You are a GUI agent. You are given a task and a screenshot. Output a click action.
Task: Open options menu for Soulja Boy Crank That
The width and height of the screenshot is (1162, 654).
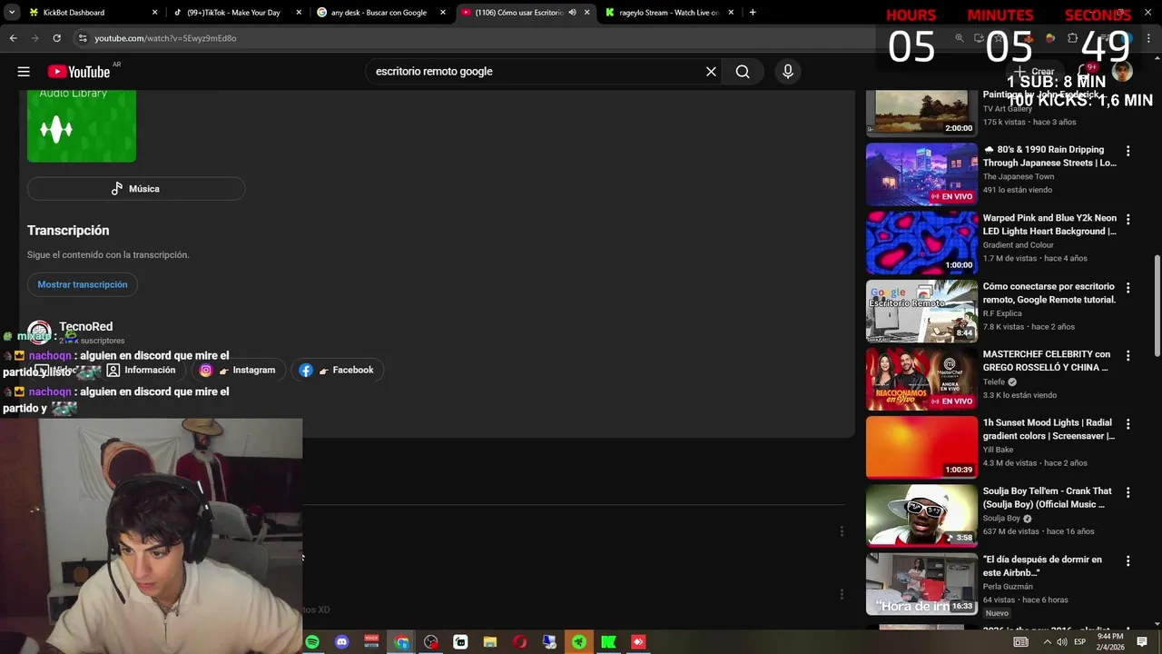click(1128, 492)
